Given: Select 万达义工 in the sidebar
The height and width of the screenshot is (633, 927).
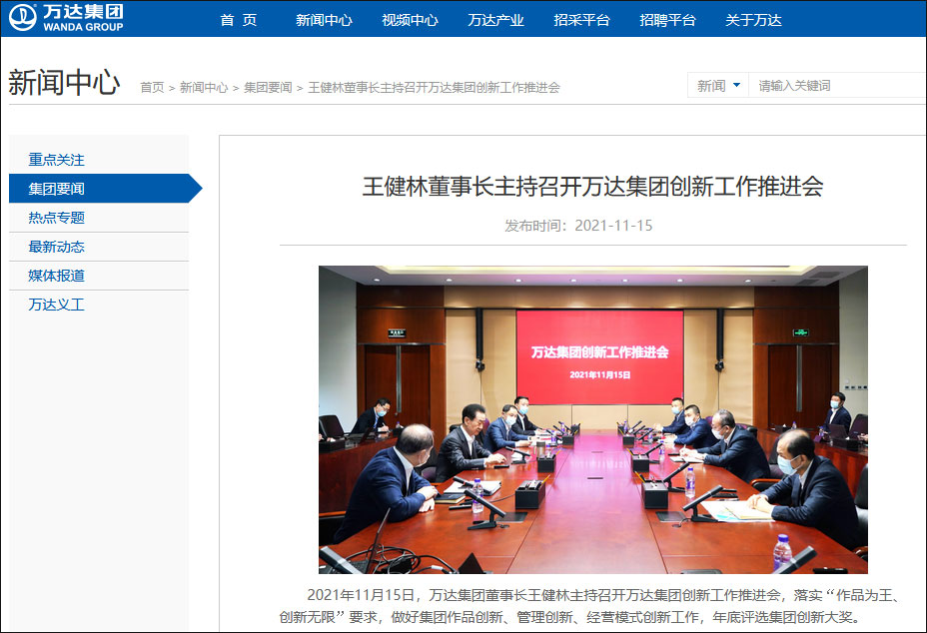Looking at the screenshot, I should 99,305.
